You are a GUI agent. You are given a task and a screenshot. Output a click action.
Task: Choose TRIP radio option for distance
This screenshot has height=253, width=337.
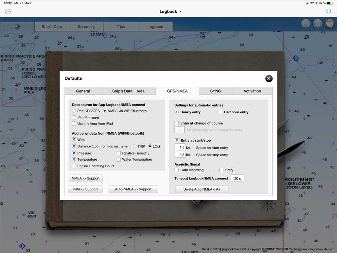134,146
